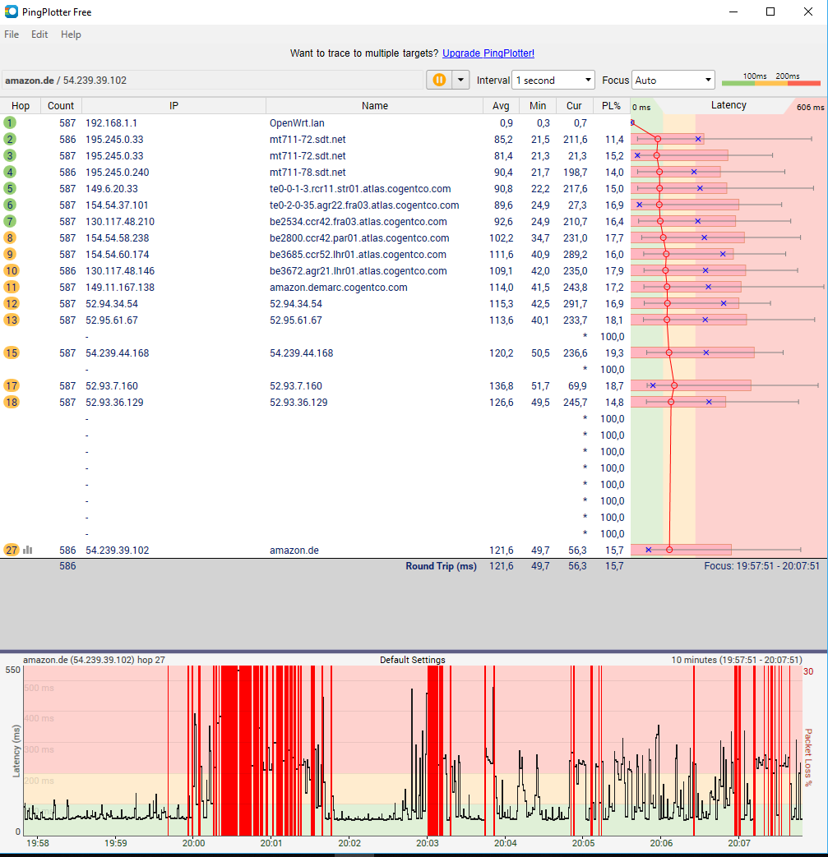
Task: Click IP address 54.239.44.168 in IP column
Action: click(117, 352)
